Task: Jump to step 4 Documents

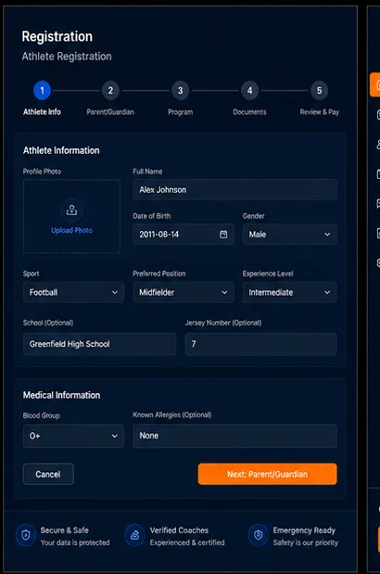Action: (x=250, y=91)
